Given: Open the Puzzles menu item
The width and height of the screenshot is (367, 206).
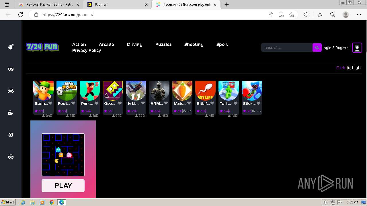Looking at the screenshot, I should (x=163, y=44).
